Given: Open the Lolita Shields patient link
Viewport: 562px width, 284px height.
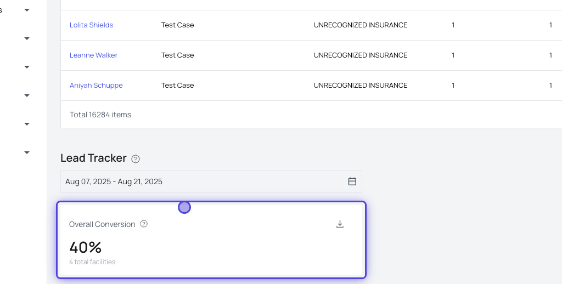Looking at the screenshot, I should coord(91,25).
